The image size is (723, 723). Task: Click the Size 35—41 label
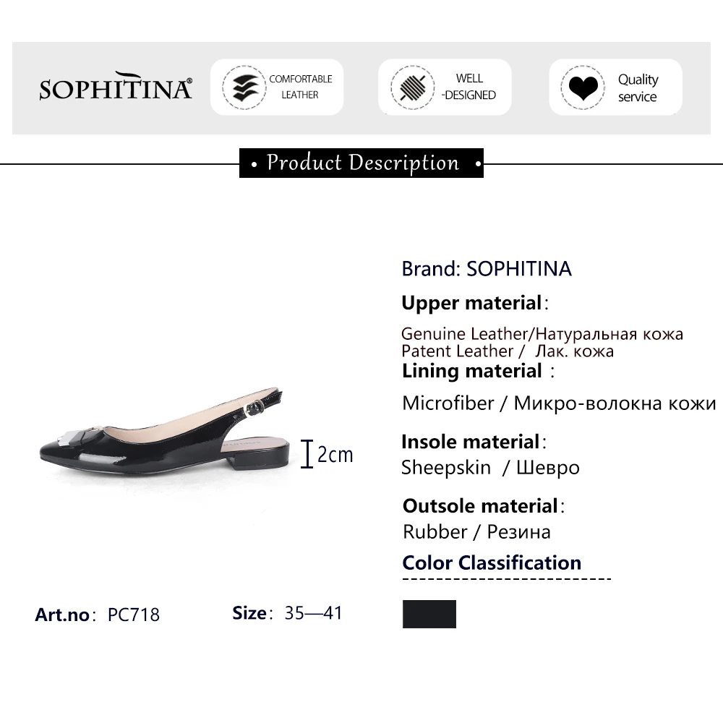[287, 613]
